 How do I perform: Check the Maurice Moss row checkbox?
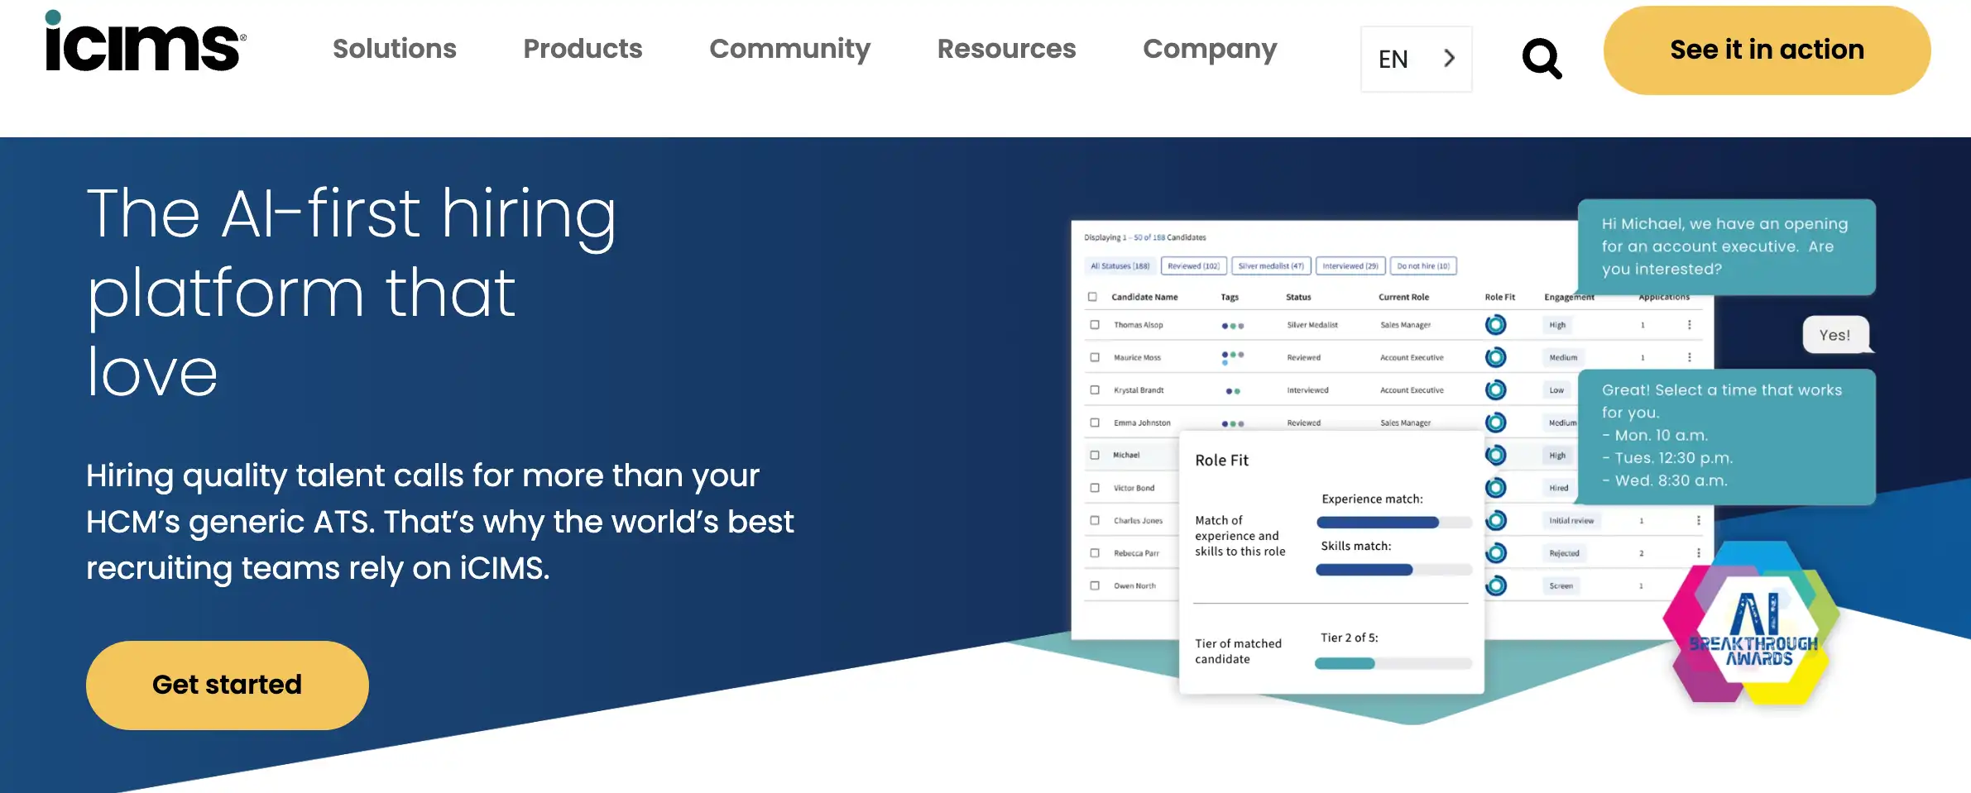click(x=1095, y=357)
